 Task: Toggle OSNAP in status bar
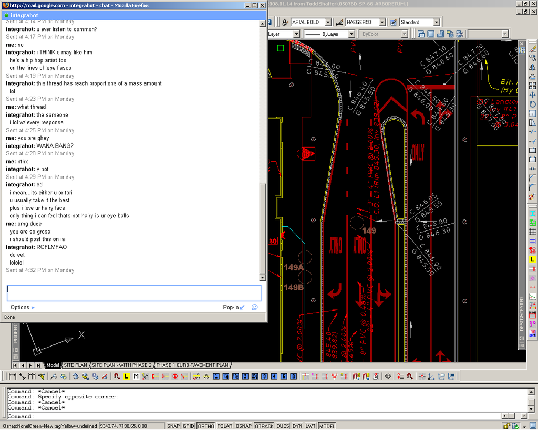tap(243, 426)
